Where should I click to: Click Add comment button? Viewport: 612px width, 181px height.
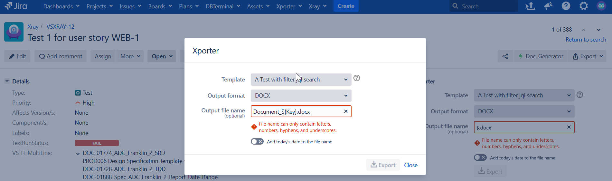click(61, 56)
